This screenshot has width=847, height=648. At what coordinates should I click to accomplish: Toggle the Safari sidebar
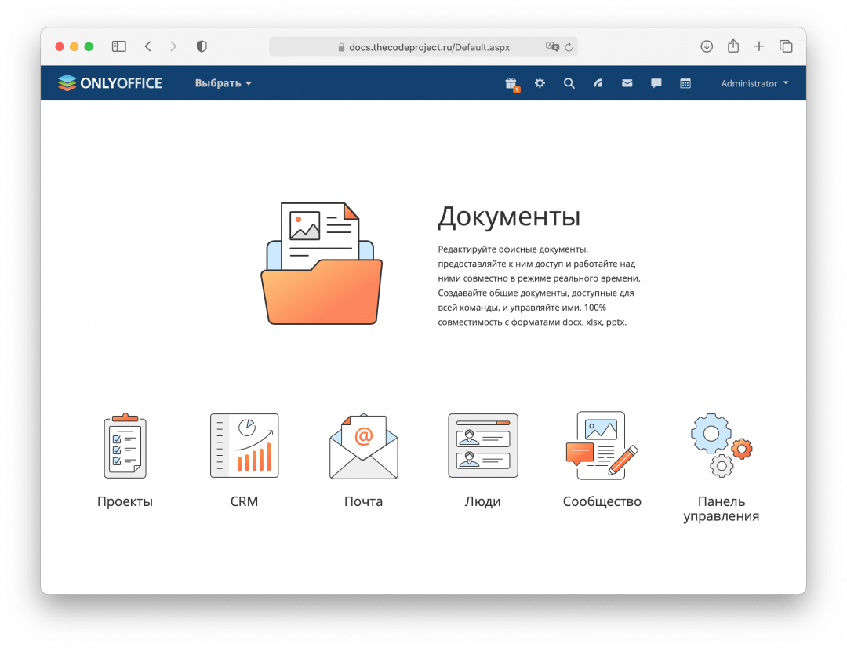tap(118, 46)
